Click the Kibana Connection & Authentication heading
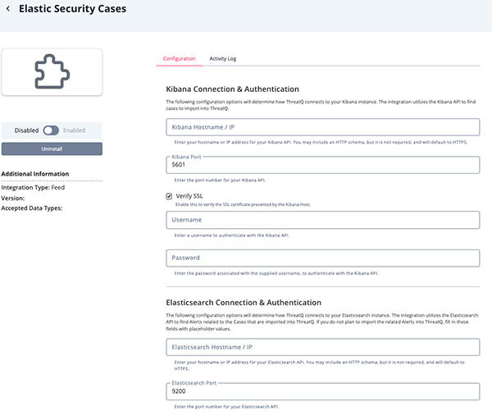Viewport: 492px width, 411px height. coord(232,89)
